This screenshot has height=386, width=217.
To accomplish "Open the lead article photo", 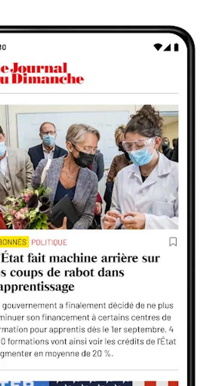I will click(x=89, y=167).
